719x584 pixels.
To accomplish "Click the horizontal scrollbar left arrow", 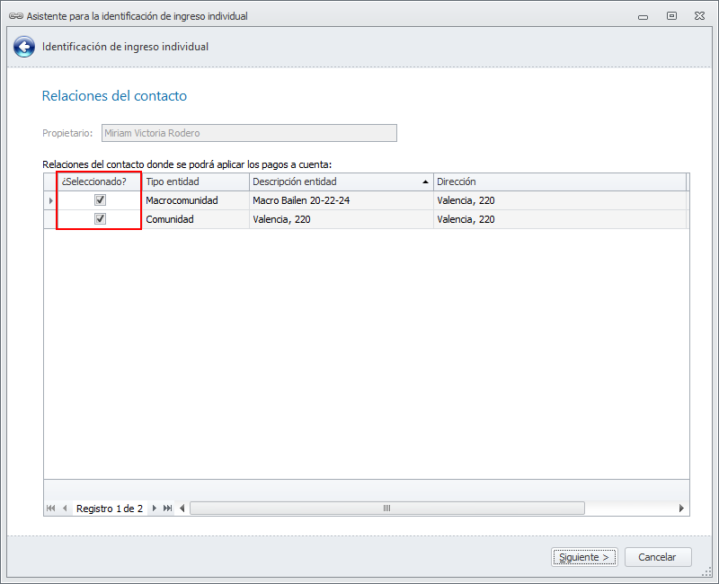I will 182,508.
